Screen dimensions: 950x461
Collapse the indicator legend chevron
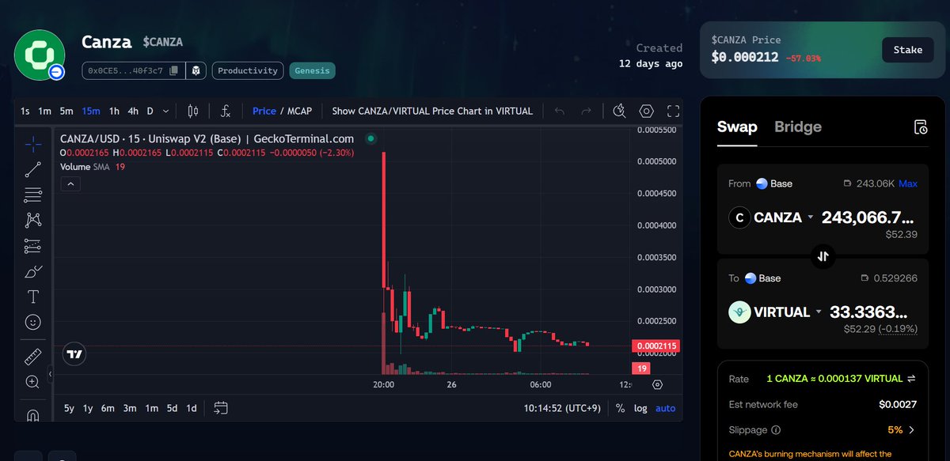pos(70,184)
